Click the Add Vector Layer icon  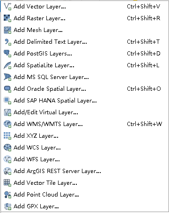coord(7,7)
